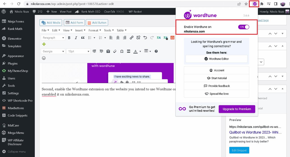This screenshot has width=290, height=157.
Task: Open Wordtune Editor from popup
Action: [216, 59]
